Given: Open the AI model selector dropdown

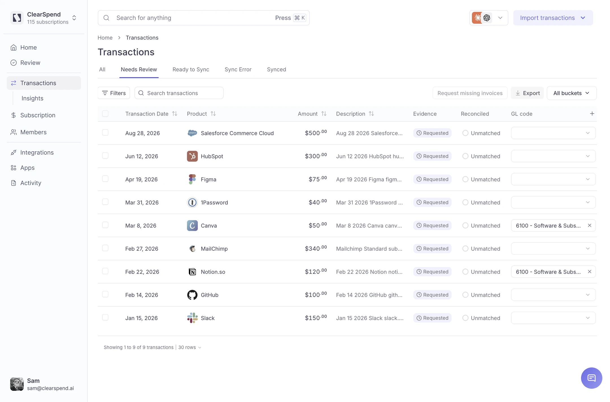Looking at the screenshot, I should point(489,18).
